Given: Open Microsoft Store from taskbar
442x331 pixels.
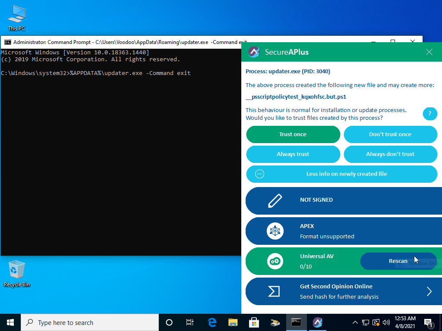Looking at the screenshot, I should [254, 322].
